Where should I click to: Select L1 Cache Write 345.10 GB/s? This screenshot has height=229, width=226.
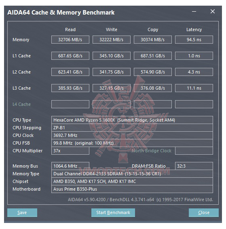coord(112,56)
